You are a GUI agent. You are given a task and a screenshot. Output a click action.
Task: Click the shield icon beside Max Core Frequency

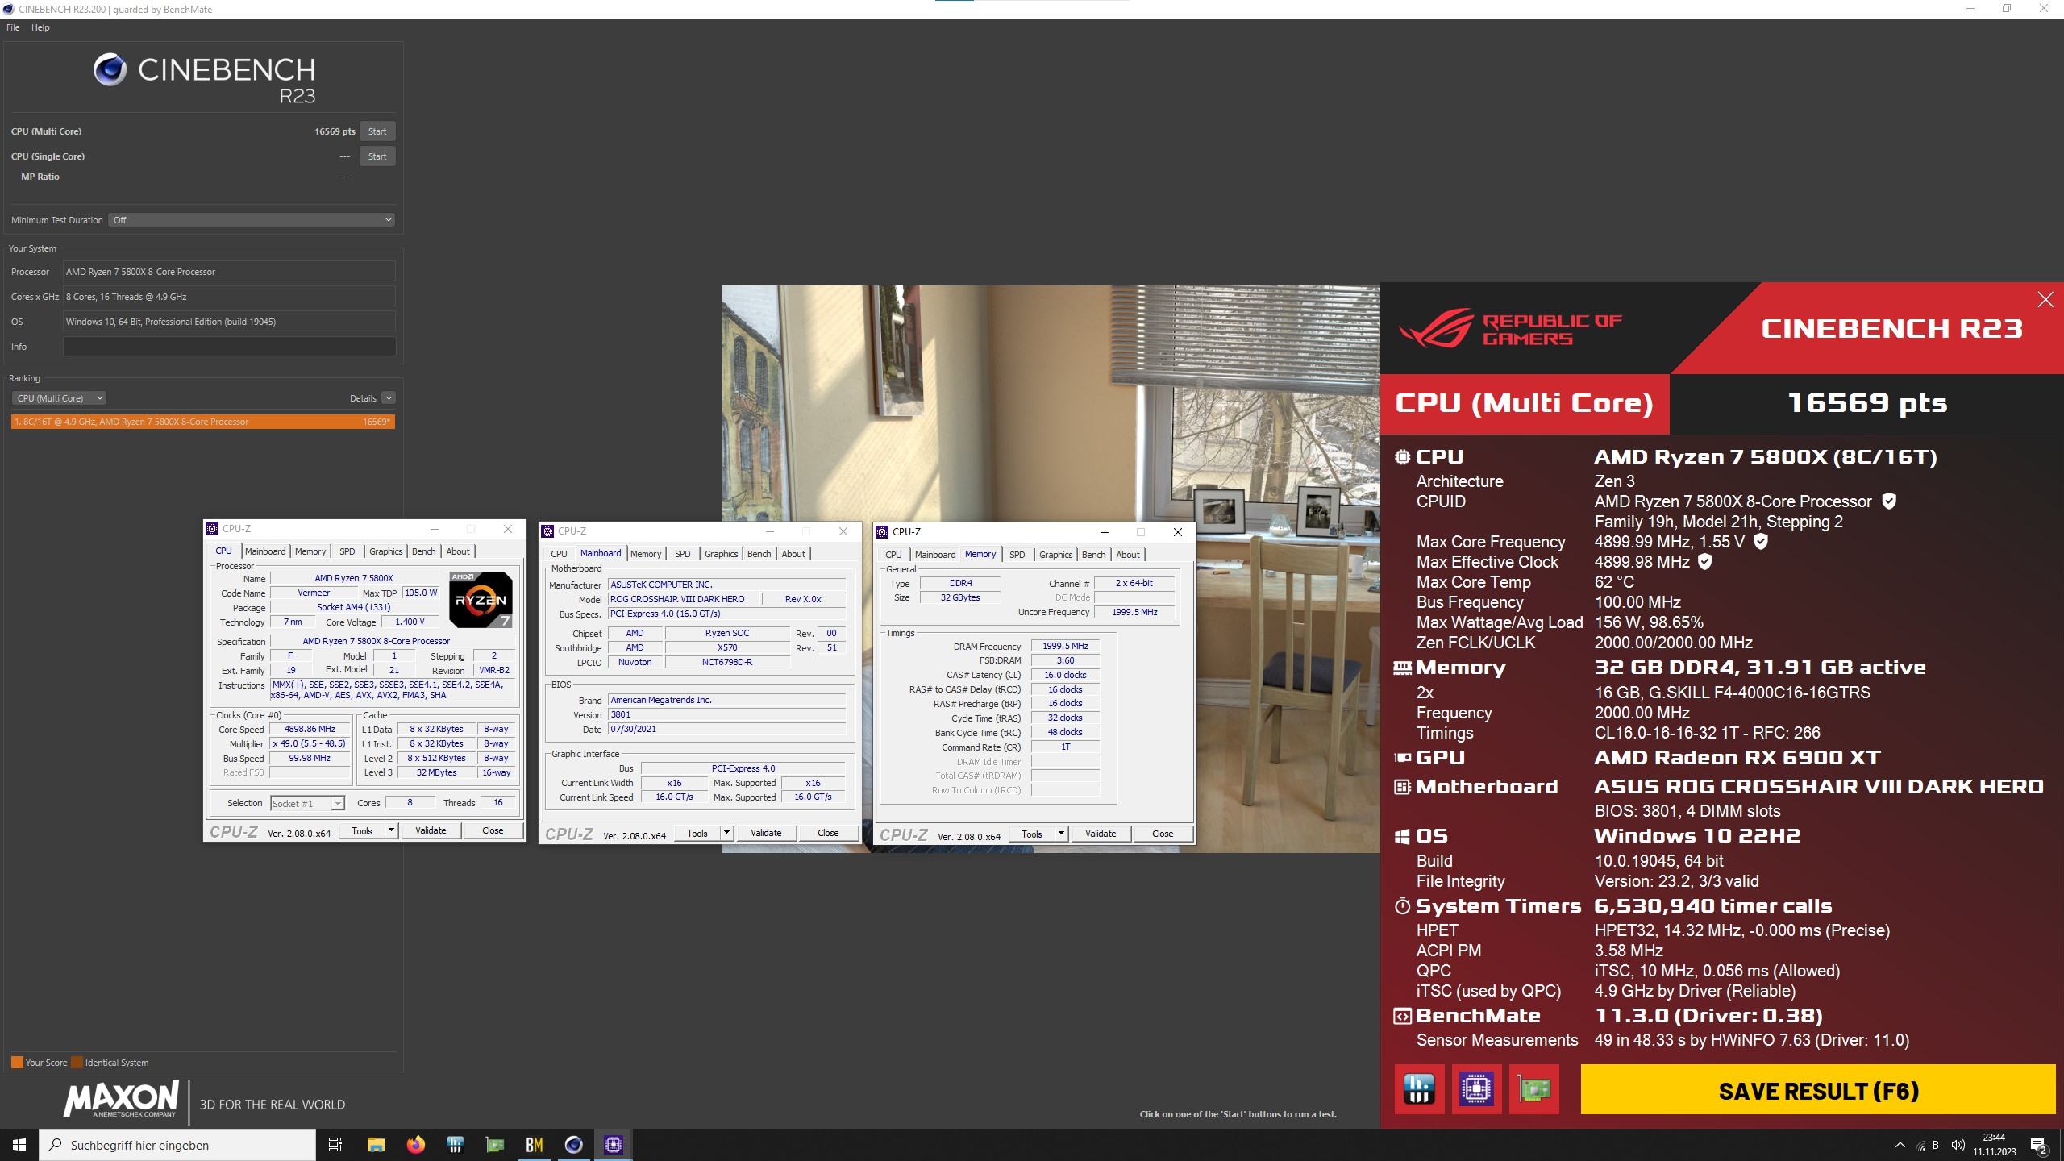tap(1761, 541)
